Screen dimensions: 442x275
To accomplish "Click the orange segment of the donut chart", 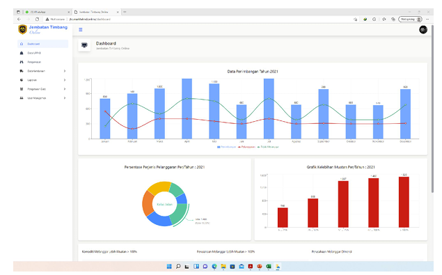I will coord(148,204).
